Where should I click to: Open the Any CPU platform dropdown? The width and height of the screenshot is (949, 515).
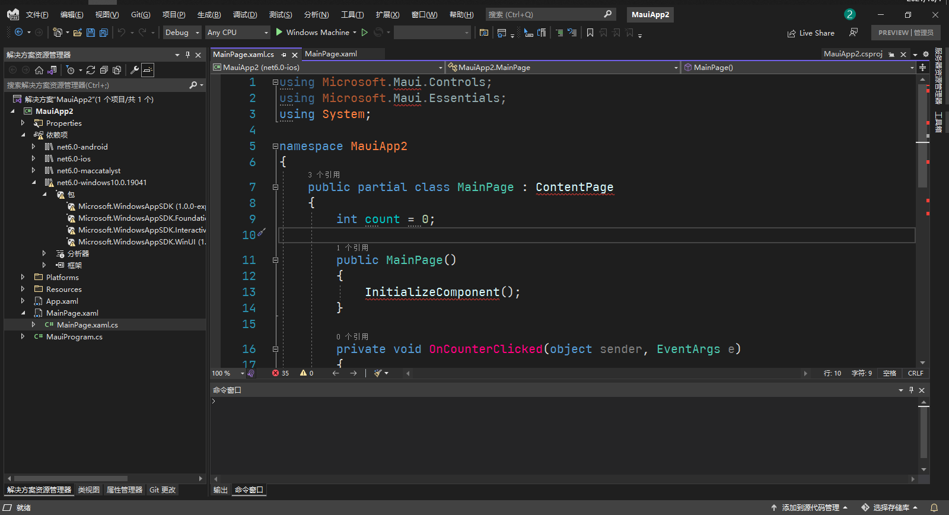[237, 33]
